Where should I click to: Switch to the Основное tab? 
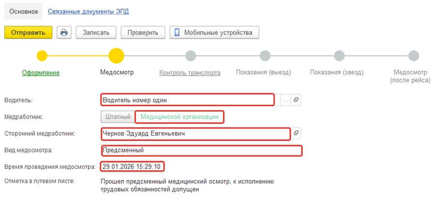coord(23,11)
